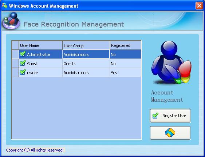Viewport: 205px width, 157px height.
Task: Click the green checkmark icon beside Guest
Action: click(x=23, y=63)
